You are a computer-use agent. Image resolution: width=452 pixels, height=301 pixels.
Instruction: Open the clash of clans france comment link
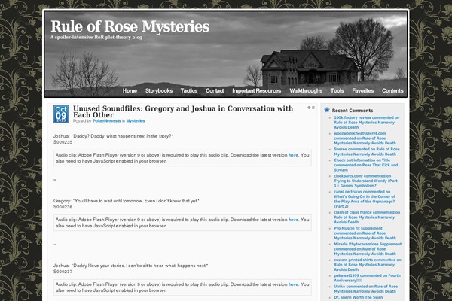point(367,217)
